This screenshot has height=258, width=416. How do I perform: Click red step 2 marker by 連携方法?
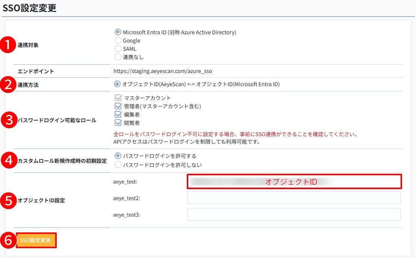point(8,85)
